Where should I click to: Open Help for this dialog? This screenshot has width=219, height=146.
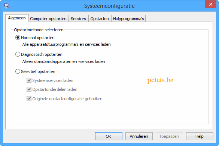click(x=200, y=136)
